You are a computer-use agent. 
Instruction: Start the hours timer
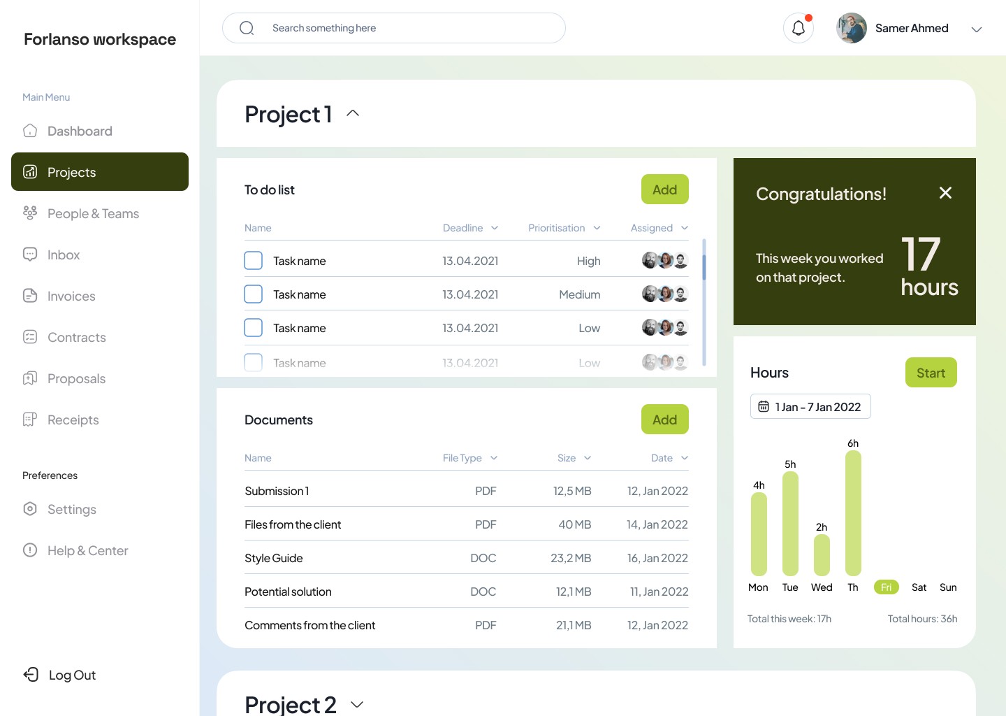point(931,373)
